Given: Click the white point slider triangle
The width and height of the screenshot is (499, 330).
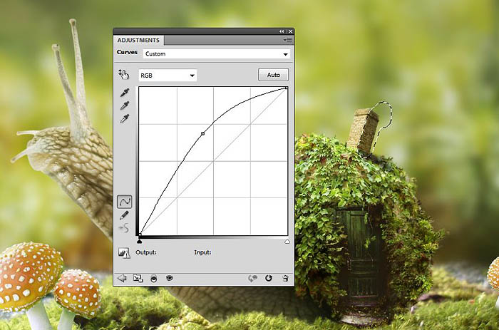Looking at the screenshot, I should (x=287, y=242).
